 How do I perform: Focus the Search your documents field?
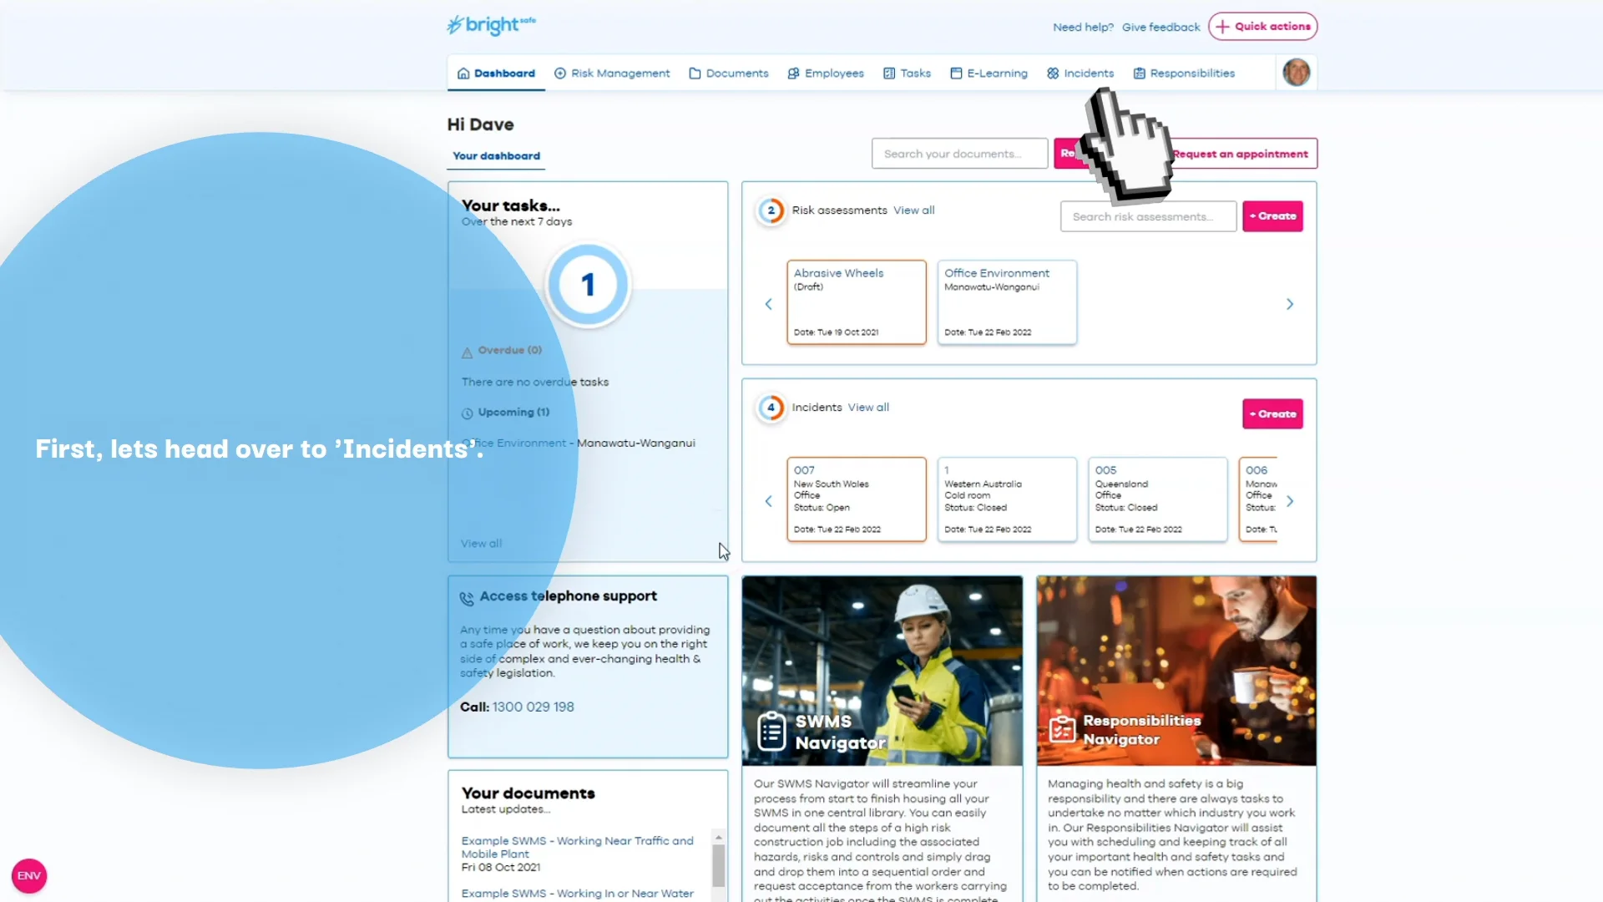click(959, 154)
